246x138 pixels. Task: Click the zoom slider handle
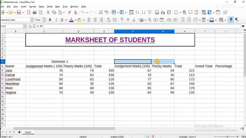click(227, 136)
